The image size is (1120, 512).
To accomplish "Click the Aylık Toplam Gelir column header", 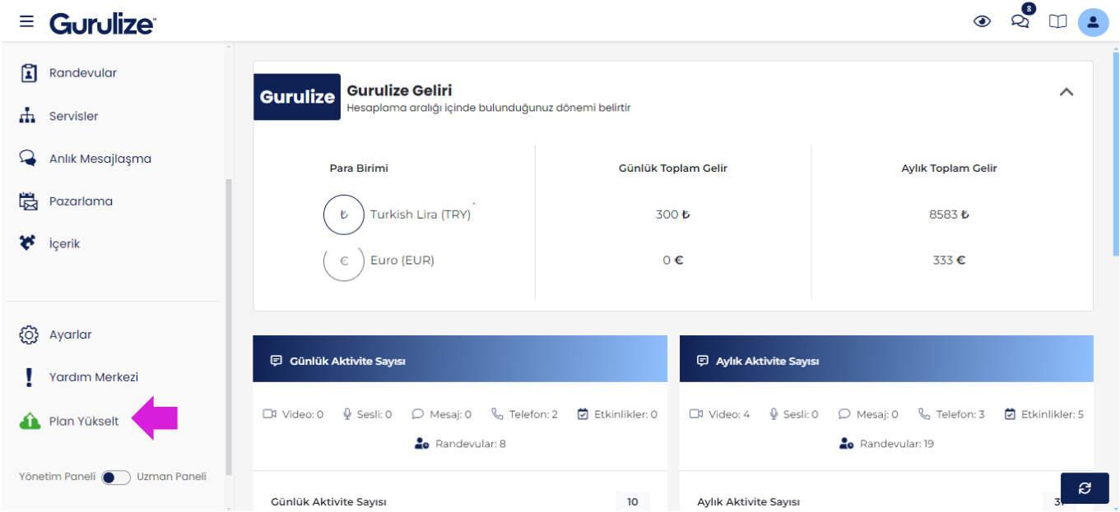I will [950, 168].
